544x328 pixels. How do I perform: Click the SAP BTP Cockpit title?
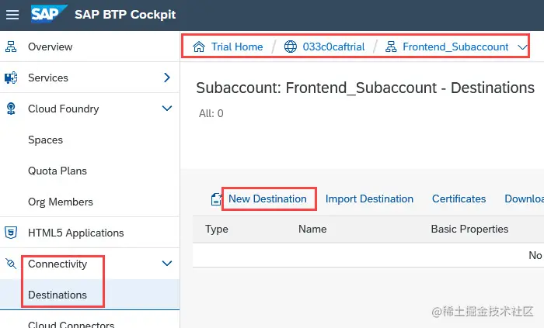tap(125, 15)
